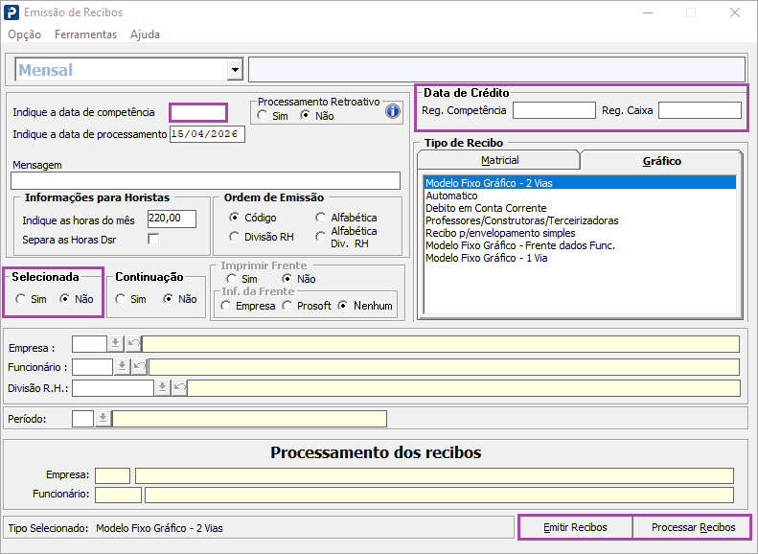Image resolution: width=758 pixels, height=554 pixels.
Task: Open the Ajuda menu
Action: coord(145,35)
